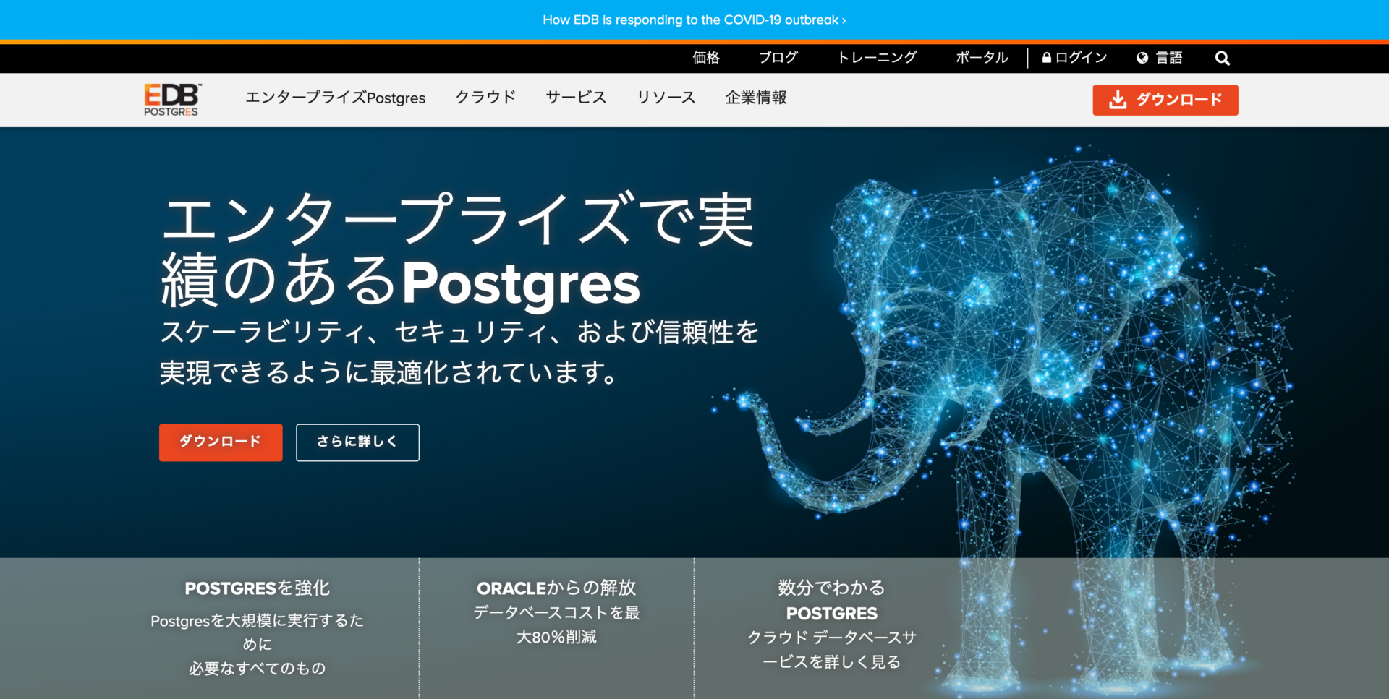Image resolution: width=1389 pixels, height=699 pixels.
Task: Click the orange header ダウンロード button
Action: (x=1165, y=100)
